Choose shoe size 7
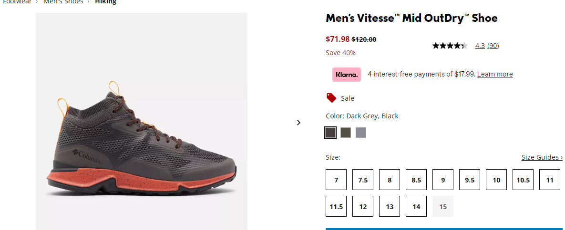This screenshot has height=230, width=565. pyautogui.click(x=336, y=180)
